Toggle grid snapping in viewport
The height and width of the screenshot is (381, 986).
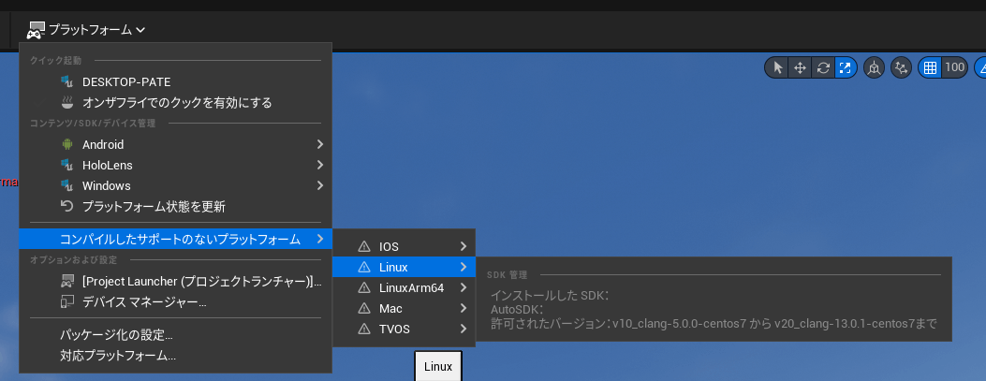(930, 68)
